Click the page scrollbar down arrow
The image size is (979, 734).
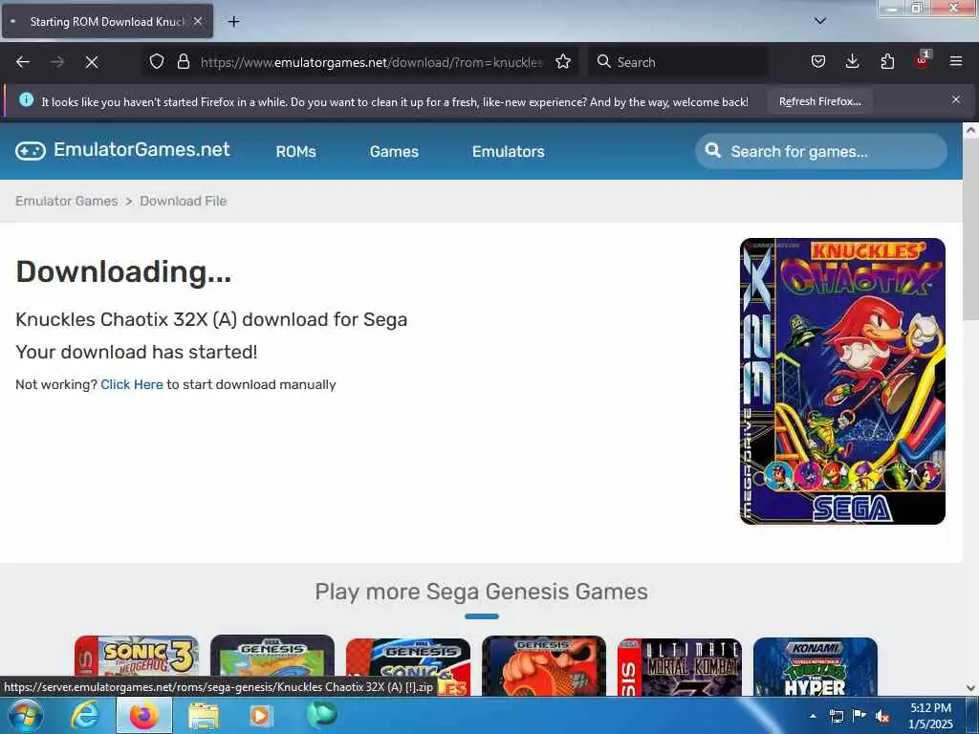coord(970,688)
